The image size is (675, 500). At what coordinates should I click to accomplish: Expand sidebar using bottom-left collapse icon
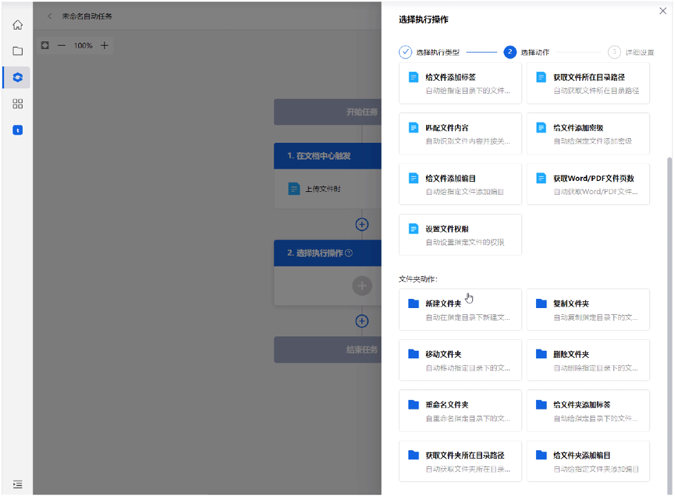[18, 484]
